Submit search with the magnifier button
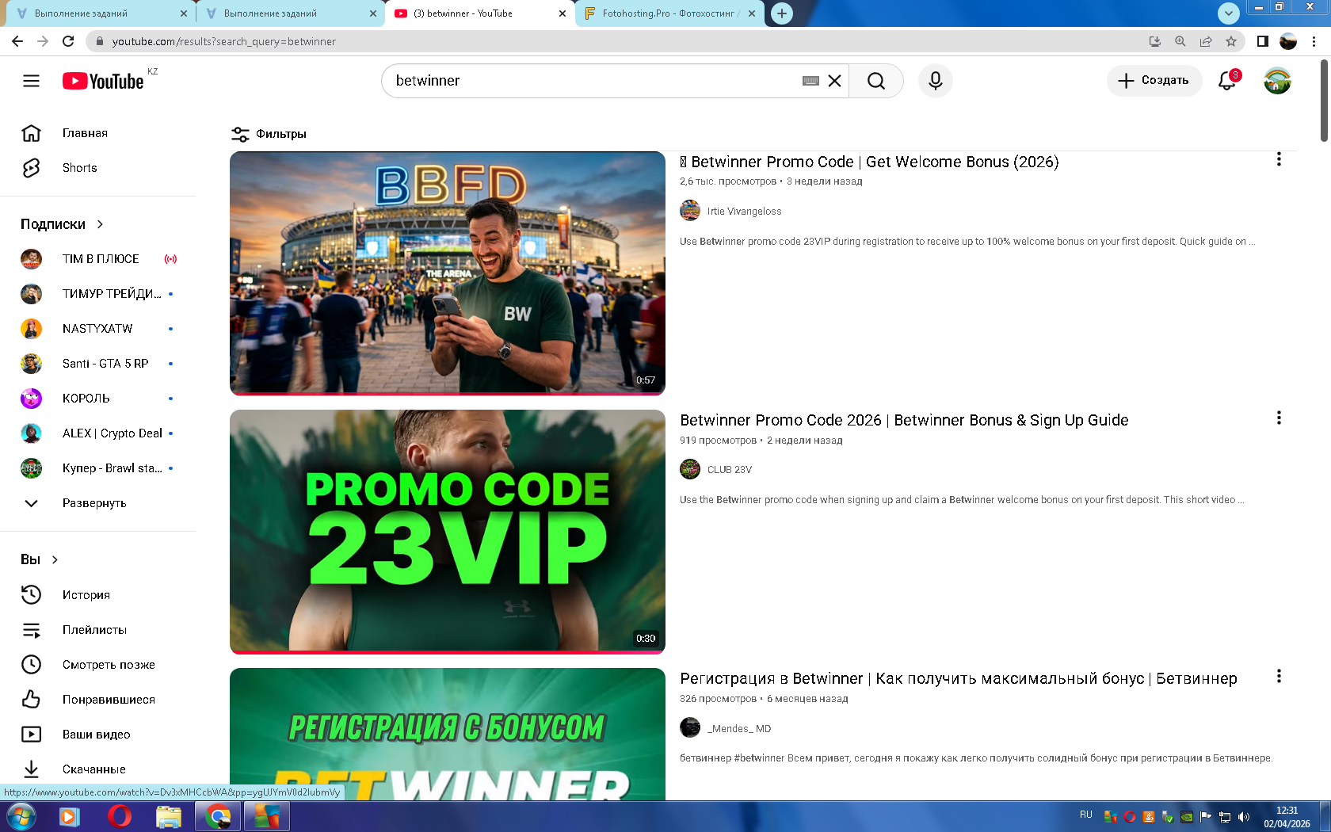 pyautogui.click(x=876, y=81)
